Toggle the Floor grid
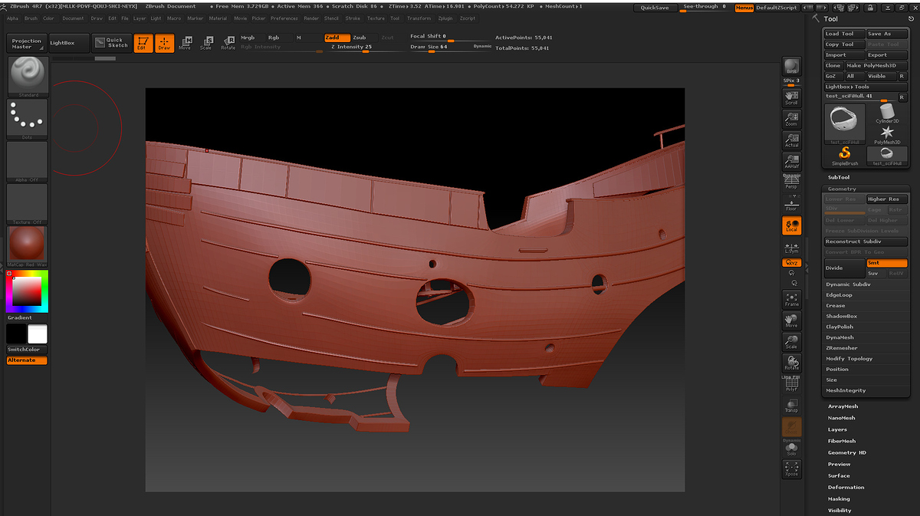Image resolution: width=920 pixels, height=516 pixels. point(791,203)
